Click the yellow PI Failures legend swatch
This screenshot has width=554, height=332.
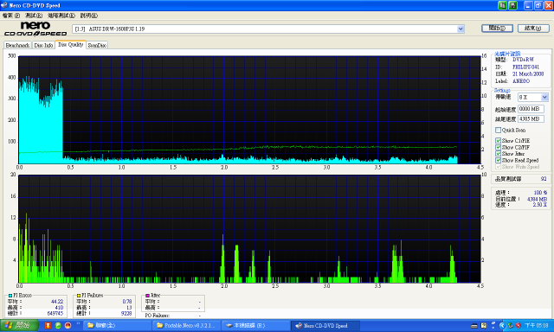pyautogui.click(x=79, y=296)
